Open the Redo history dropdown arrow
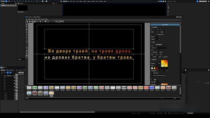 pyautogui.click(x=54, y=21)
